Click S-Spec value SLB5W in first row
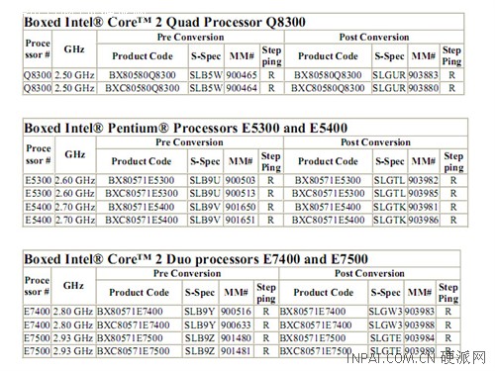 (x=206, y=75)
